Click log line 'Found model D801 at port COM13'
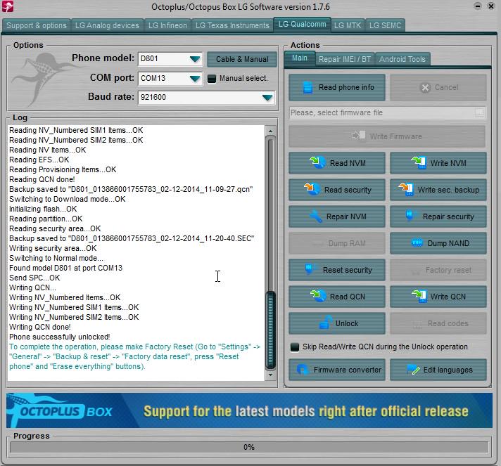 point(65,268)
